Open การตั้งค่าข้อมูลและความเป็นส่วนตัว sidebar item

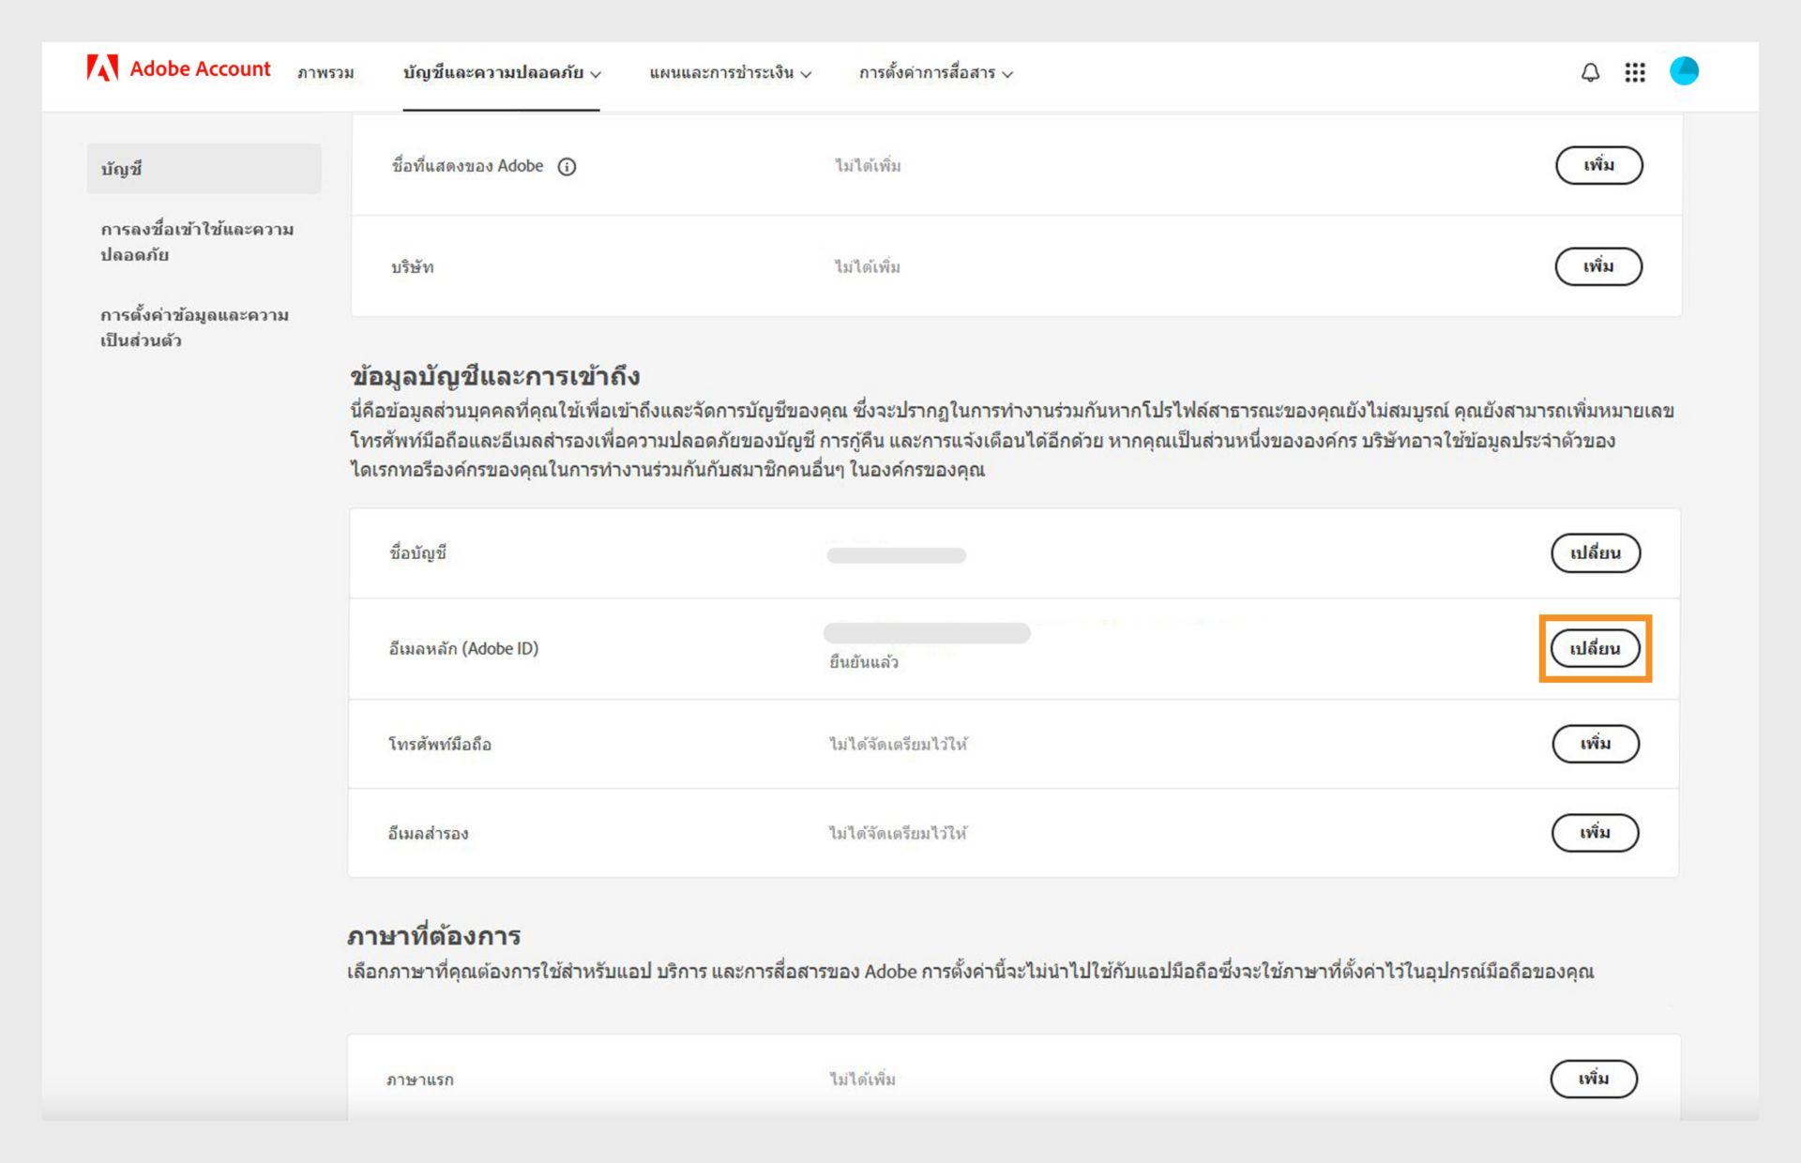click(x=194, y=327)
